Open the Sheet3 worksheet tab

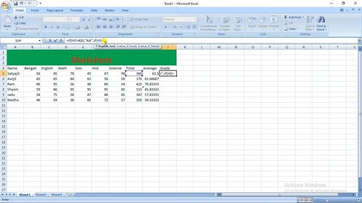tap(57, 195)
